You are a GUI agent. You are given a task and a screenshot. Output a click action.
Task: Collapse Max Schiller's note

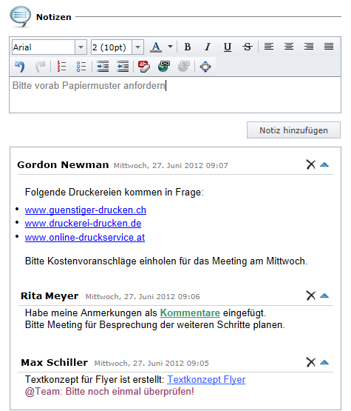324,362
